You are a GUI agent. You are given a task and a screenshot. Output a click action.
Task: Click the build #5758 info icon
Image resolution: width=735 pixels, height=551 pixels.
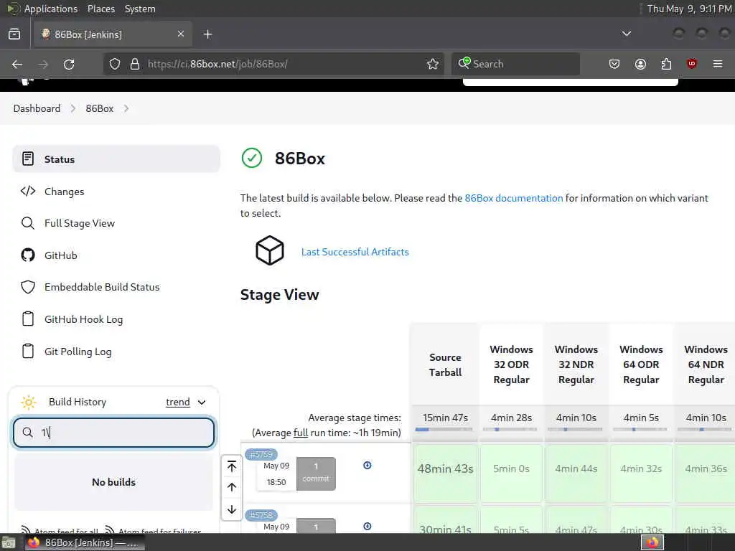coord(367,526)
